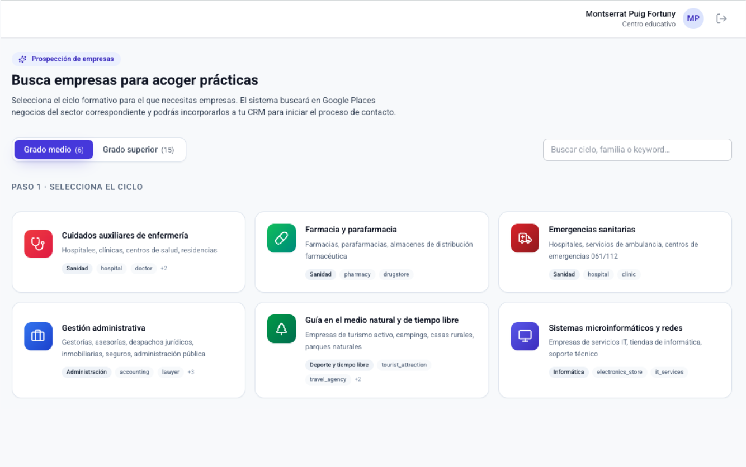Click the clinic tag

coord(629,274)
